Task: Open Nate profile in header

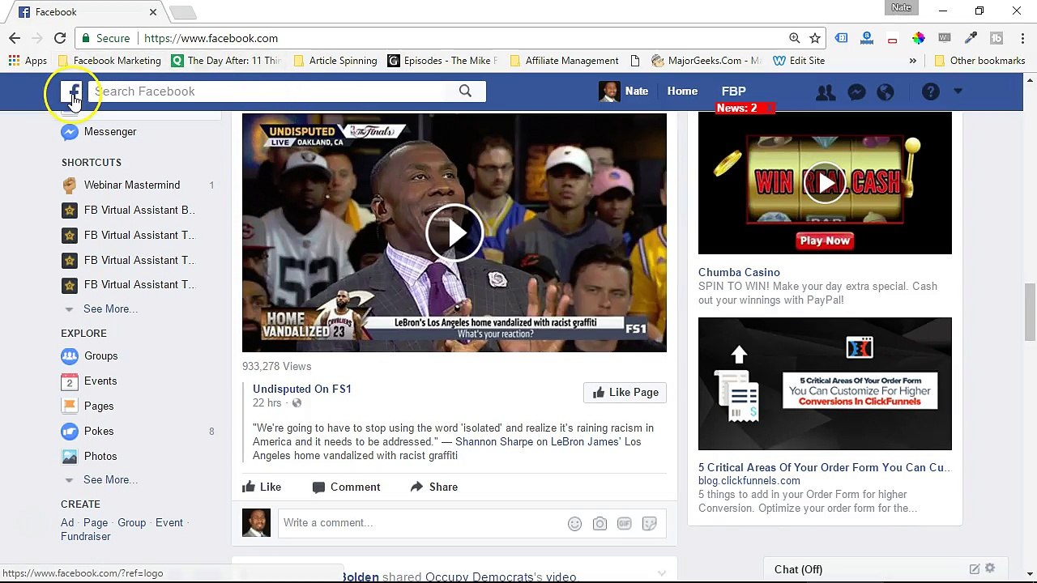Action: [624, 91]
